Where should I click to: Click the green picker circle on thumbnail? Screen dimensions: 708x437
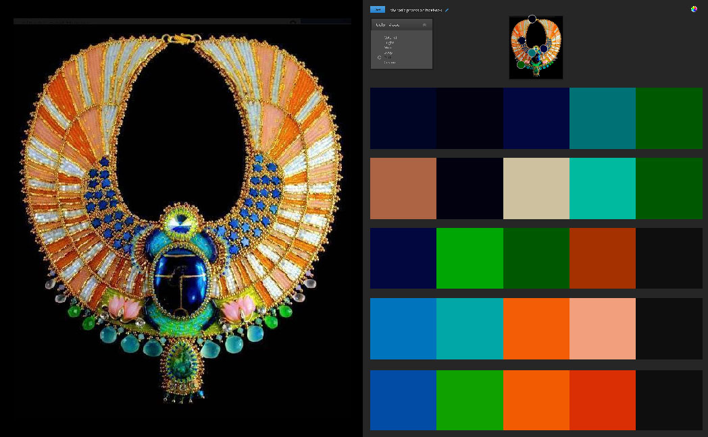pyautogui.click(x=521, y=65)
